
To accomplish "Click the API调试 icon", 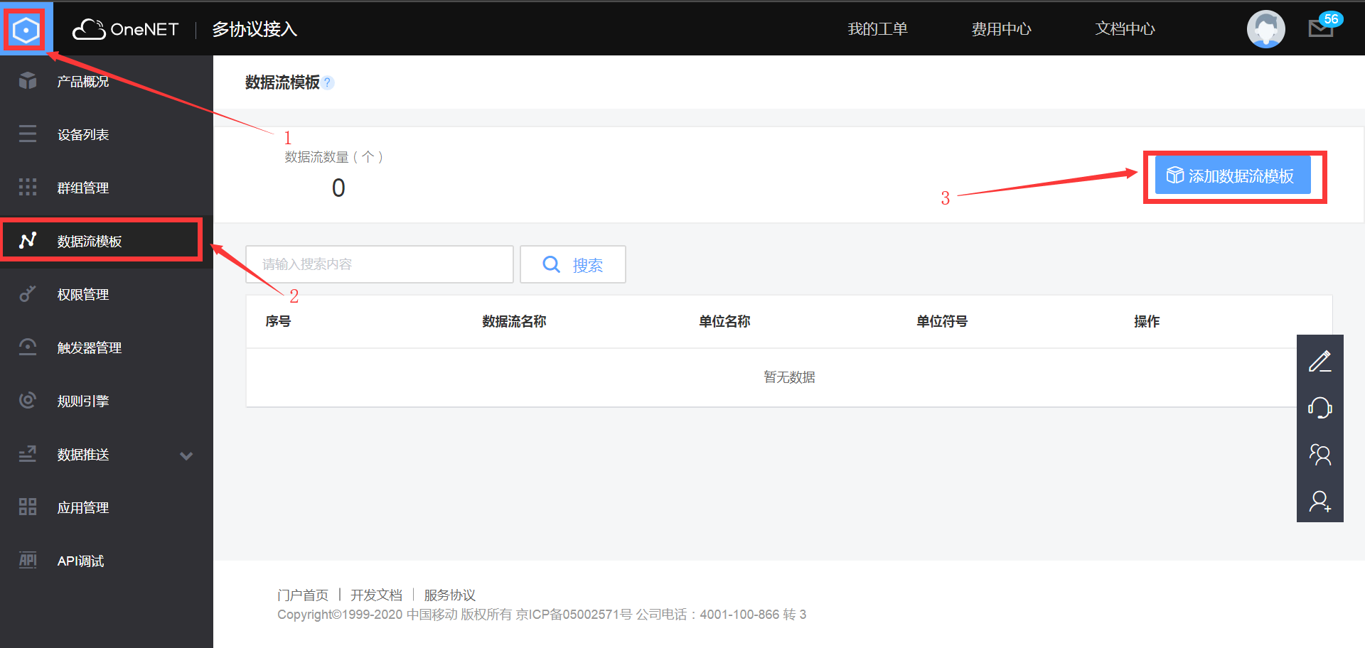I will pyautogui.click(x=28, y=560).
